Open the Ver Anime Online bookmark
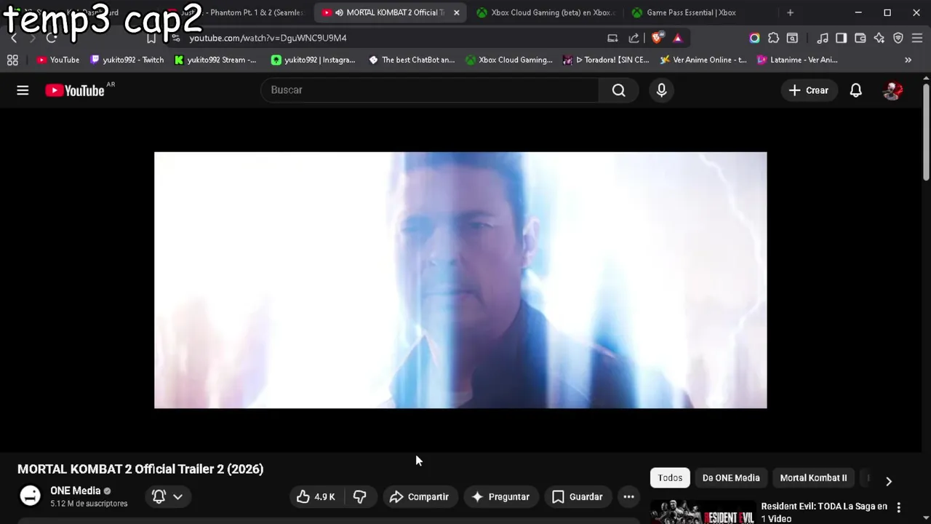This screenshot has height=524, width=931. tap(703, 60)
